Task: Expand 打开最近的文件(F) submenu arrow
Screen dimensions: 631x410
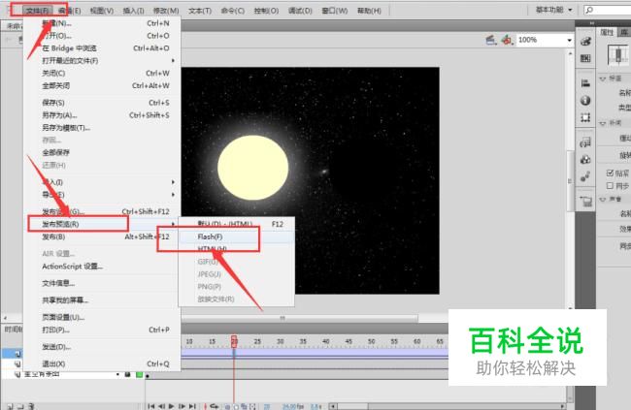Action: [173, 61]
